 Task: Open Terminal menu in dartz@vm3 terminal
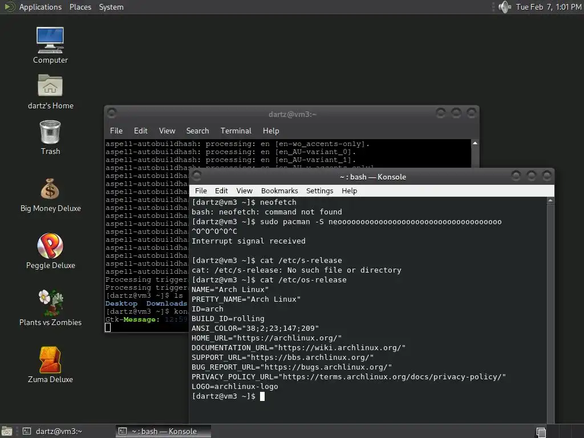[x=236, y=131]
